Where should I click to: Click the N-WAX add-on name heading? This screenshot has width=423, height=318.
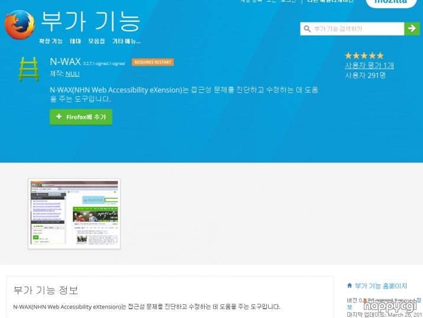click(x=65, y=61)
